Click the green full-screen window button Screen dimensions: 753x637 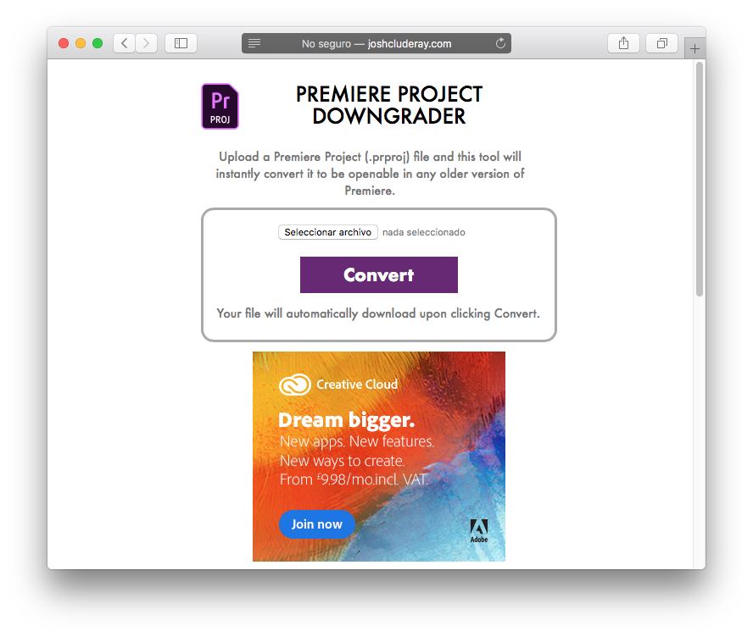coord(98,43)
